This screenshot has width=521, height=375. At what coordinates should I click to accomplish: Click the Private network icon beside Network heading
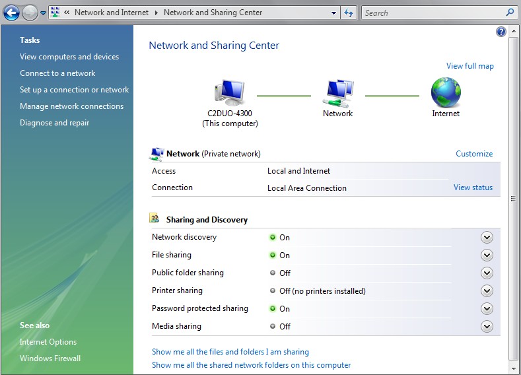coord(156,154)
